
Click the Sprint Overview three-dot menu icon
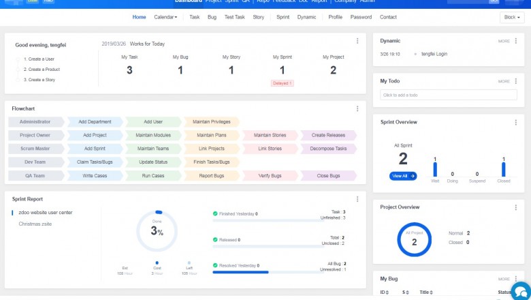coord(516,122)
